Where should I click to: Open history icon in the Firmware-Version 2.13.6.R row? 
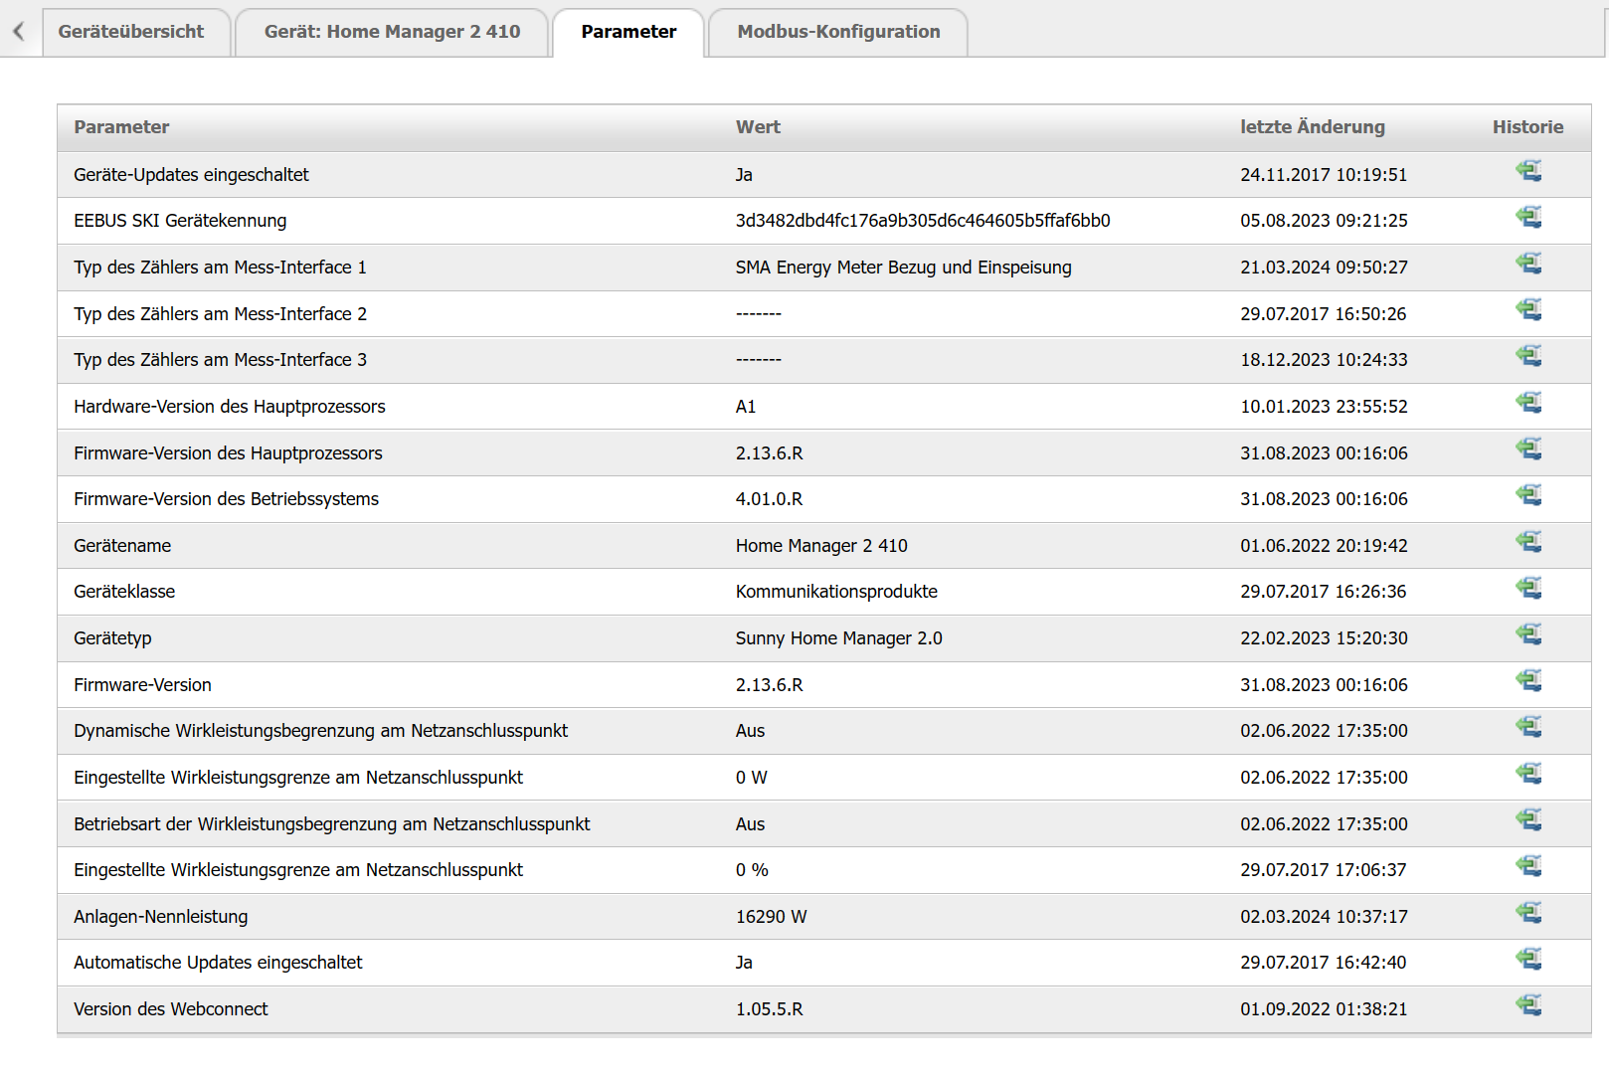tap(1528, 681)
